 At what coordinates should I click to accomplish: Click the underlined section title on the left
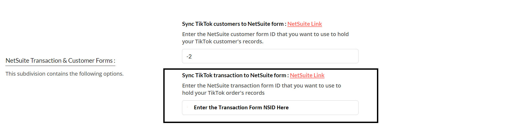[60, 61]
